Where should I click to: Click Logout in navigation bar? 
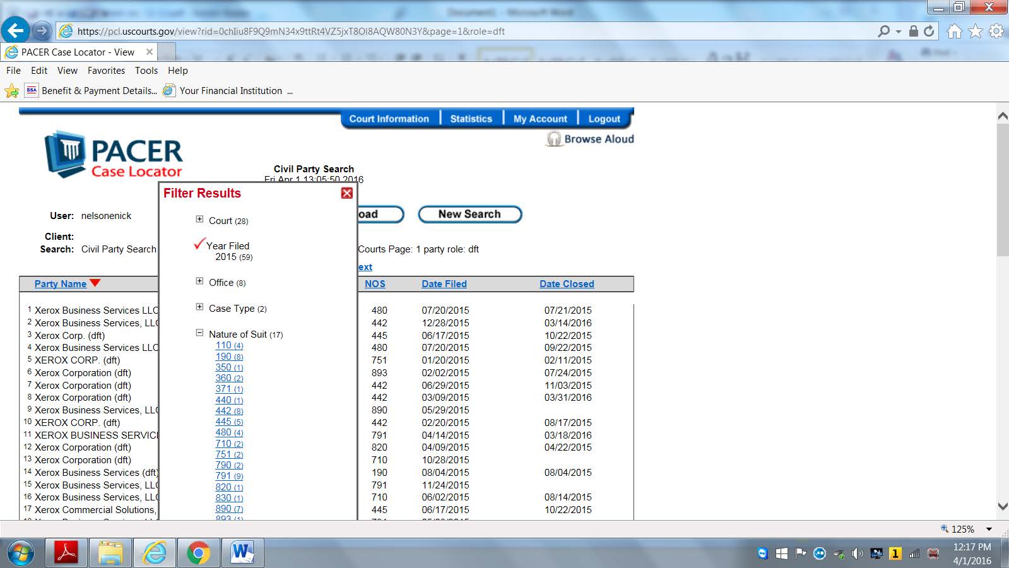tap(604, 119)
